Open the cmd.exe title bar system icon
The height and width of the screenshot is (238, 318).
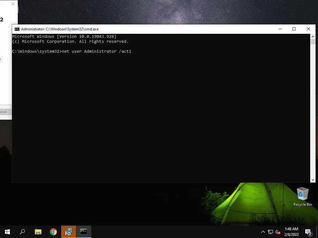(x=17, y=29)
